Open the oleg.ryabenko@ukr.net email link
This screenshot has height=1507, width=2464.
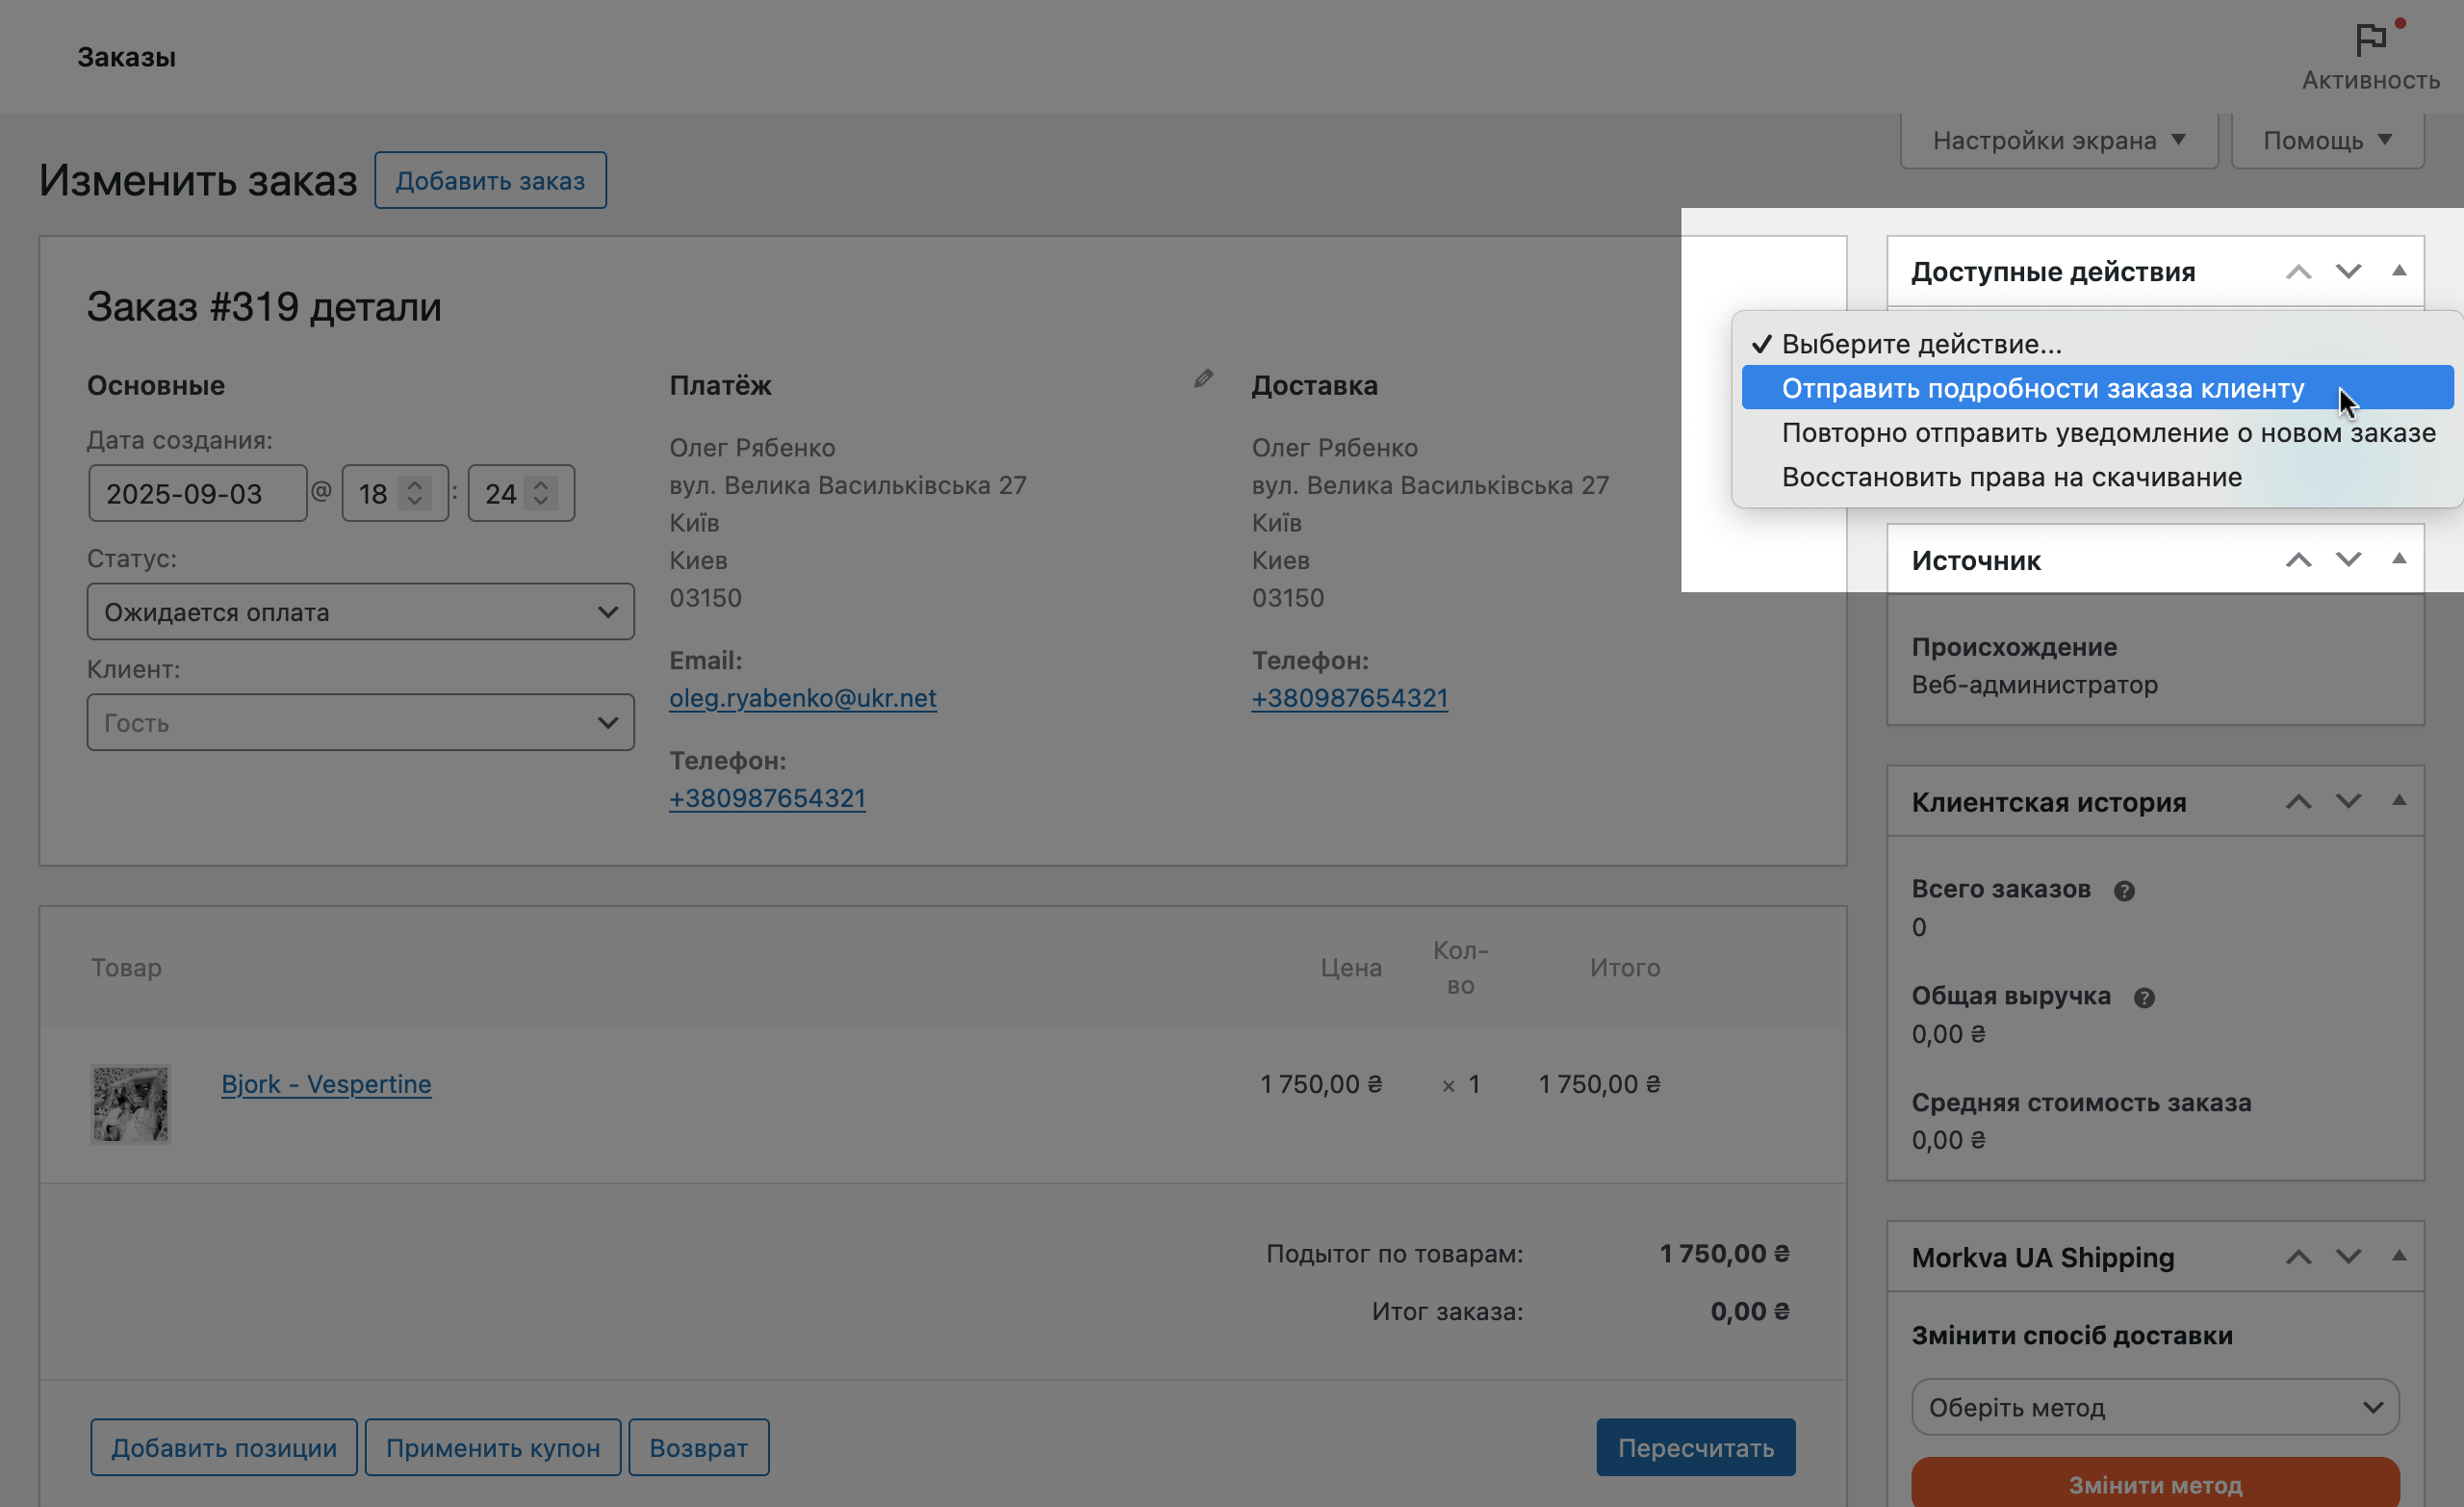[x=803, y=697]
